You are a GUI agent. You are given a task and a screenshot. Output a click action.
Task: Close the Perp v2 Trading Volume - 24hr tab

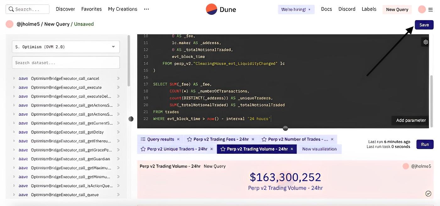click(292, 149)
